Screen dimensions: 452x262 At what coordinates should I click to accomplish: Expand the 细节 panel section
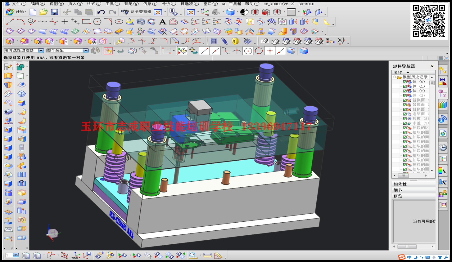tap(414, 190)
